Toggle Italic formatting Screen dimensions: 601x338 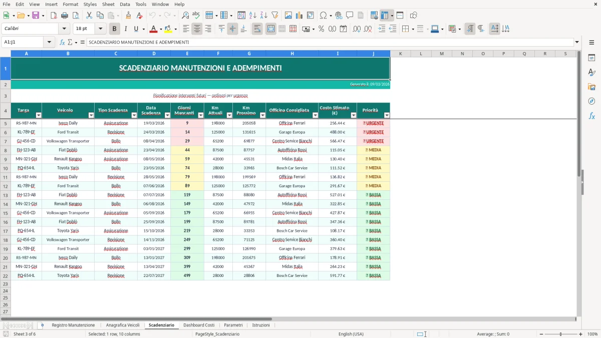pos(125,29)
